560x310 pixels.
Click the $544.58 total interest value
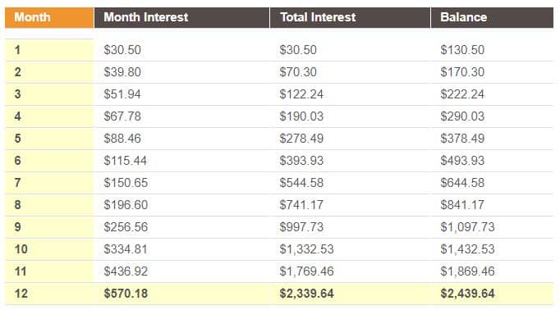[x=301, y=183]
